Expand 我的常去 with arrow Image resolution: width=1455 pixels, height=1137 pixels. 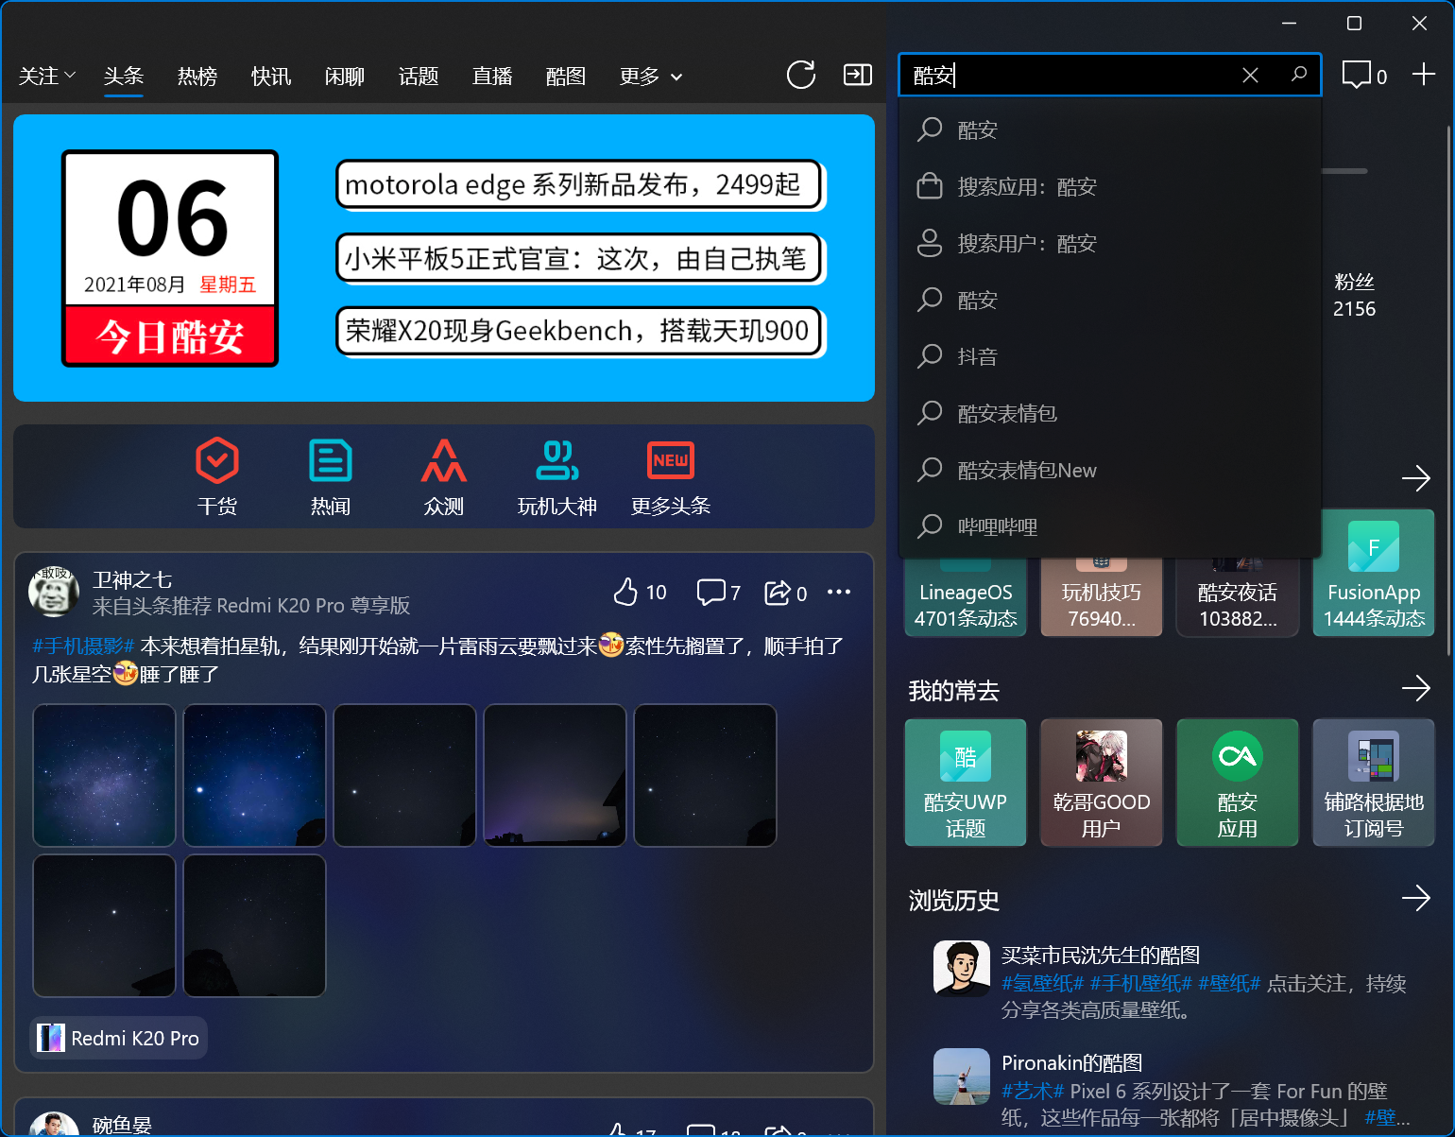(1415, 689)
